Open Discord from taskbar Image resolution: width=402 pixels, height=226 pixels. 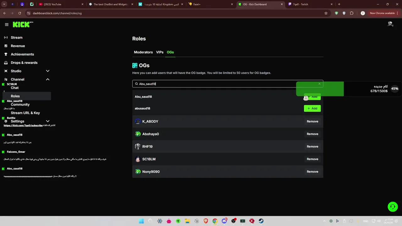224,221
